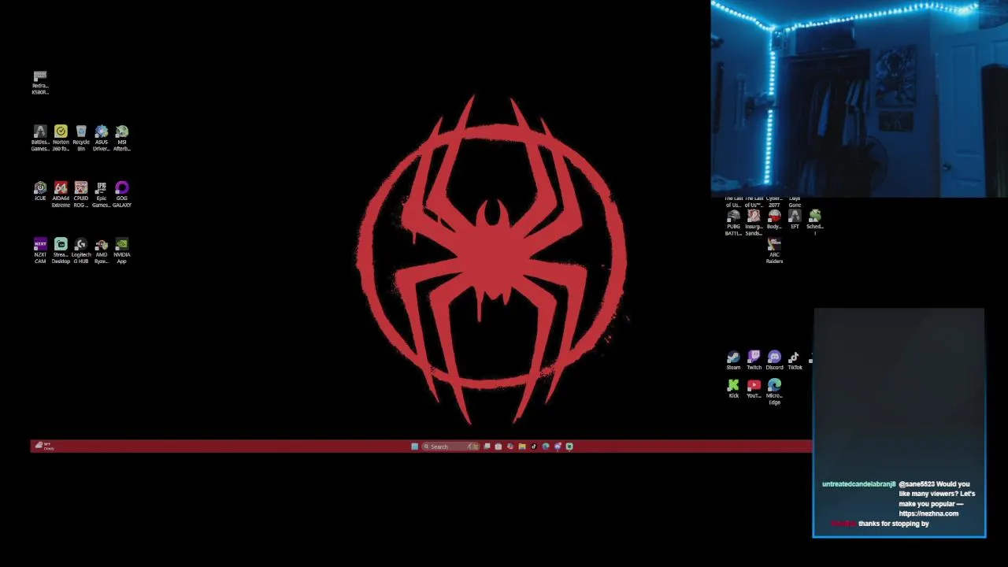Open the NVIDIA App icon
This screenshot has height=567, width=1008.
122,251
